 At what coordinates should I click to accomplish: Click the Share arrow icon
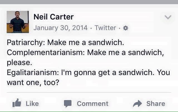click(137, 104)
